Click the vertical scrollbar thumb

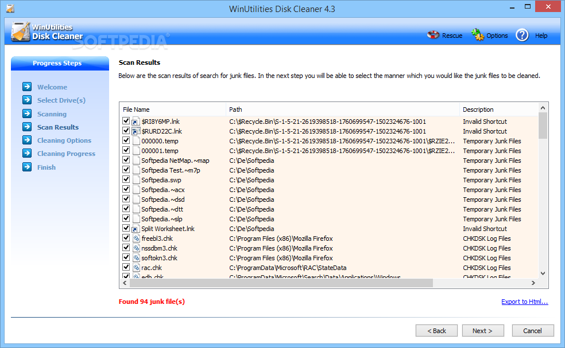(x=543, y=126)
